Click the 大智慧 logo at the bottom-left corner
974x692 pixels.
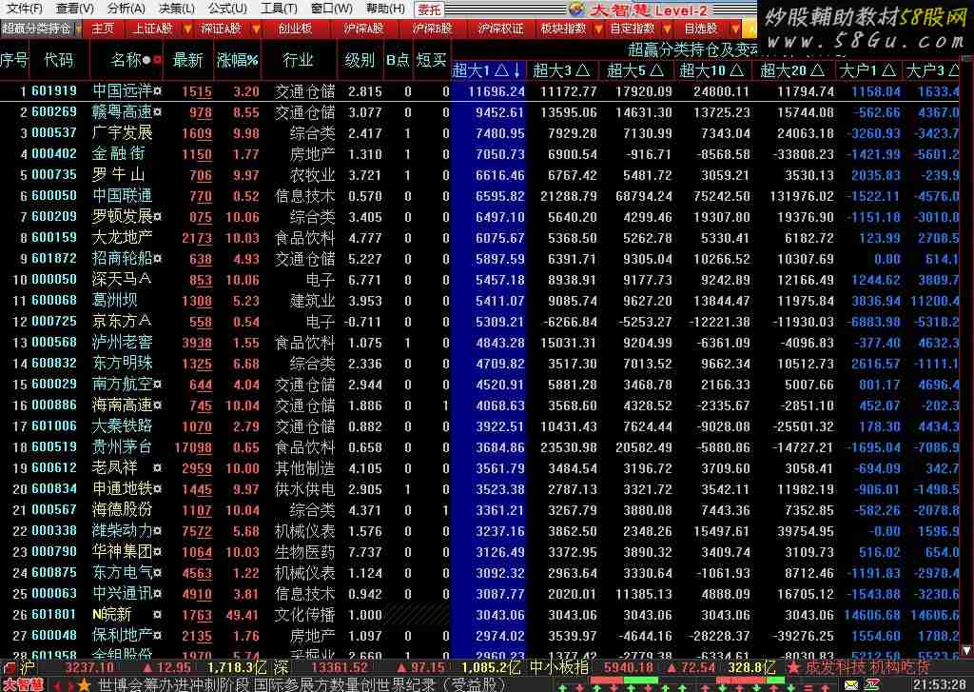point(24,685)
